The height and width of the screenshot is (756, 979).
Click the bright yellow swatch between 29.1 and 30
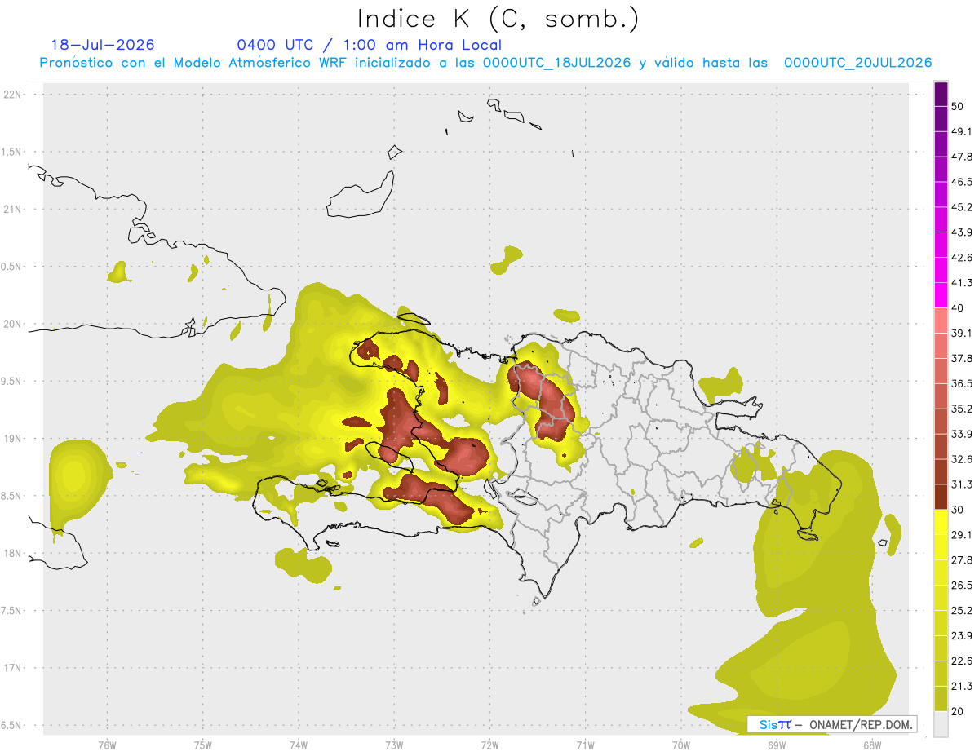point(941,523)
